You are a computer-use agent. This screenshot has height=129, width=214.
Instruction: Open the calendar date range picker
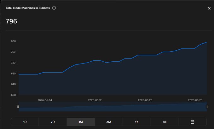pyautogui.click(x=193, y=122)
